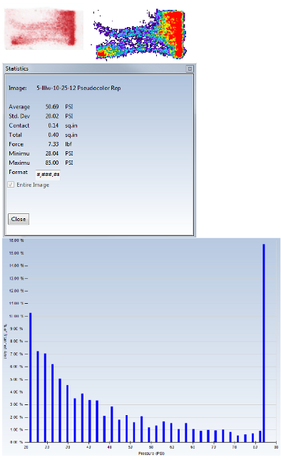This screenshot has width=281, height=460.
Task: Click the Maximum pressure value 85.00
Action: 52,163
